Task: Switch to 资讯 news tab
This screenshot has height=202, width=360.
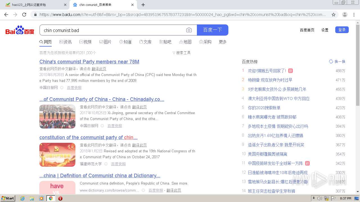Action: 66,42
